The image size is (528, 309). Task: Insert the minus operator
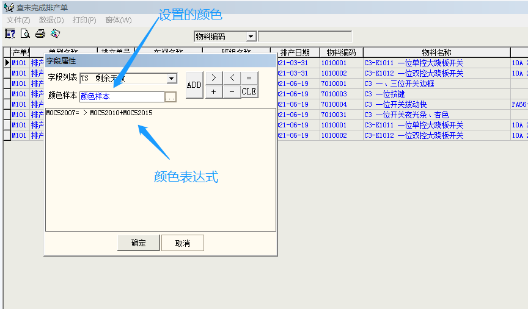click(x=232, y=91)
